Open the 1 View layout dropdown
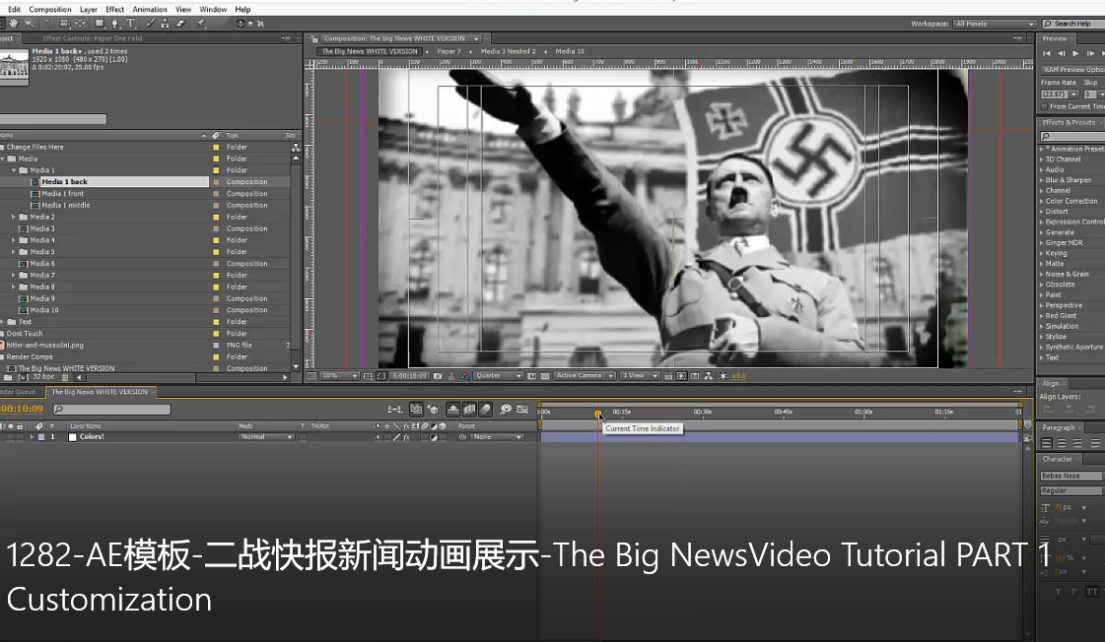Viewport: 1105px width, 642px height. pos(640,376)
